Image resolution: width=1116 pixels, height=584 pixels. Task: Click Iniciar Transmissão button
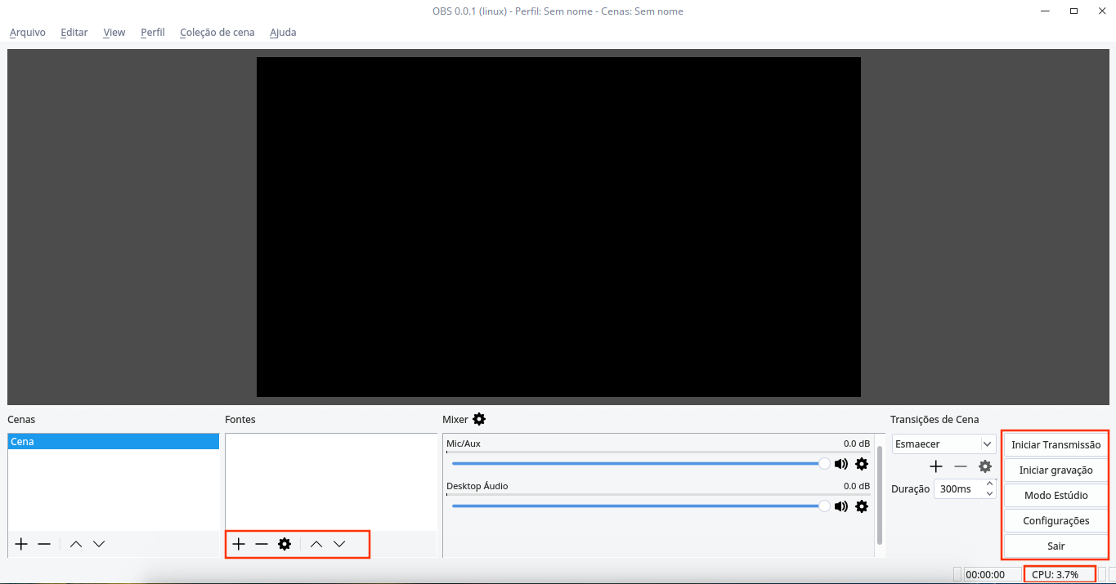click(1056, 445)
